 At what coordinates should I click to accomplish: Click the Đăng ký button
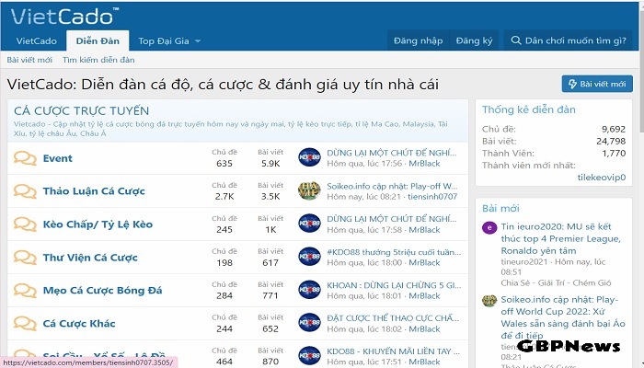[474, 40]
